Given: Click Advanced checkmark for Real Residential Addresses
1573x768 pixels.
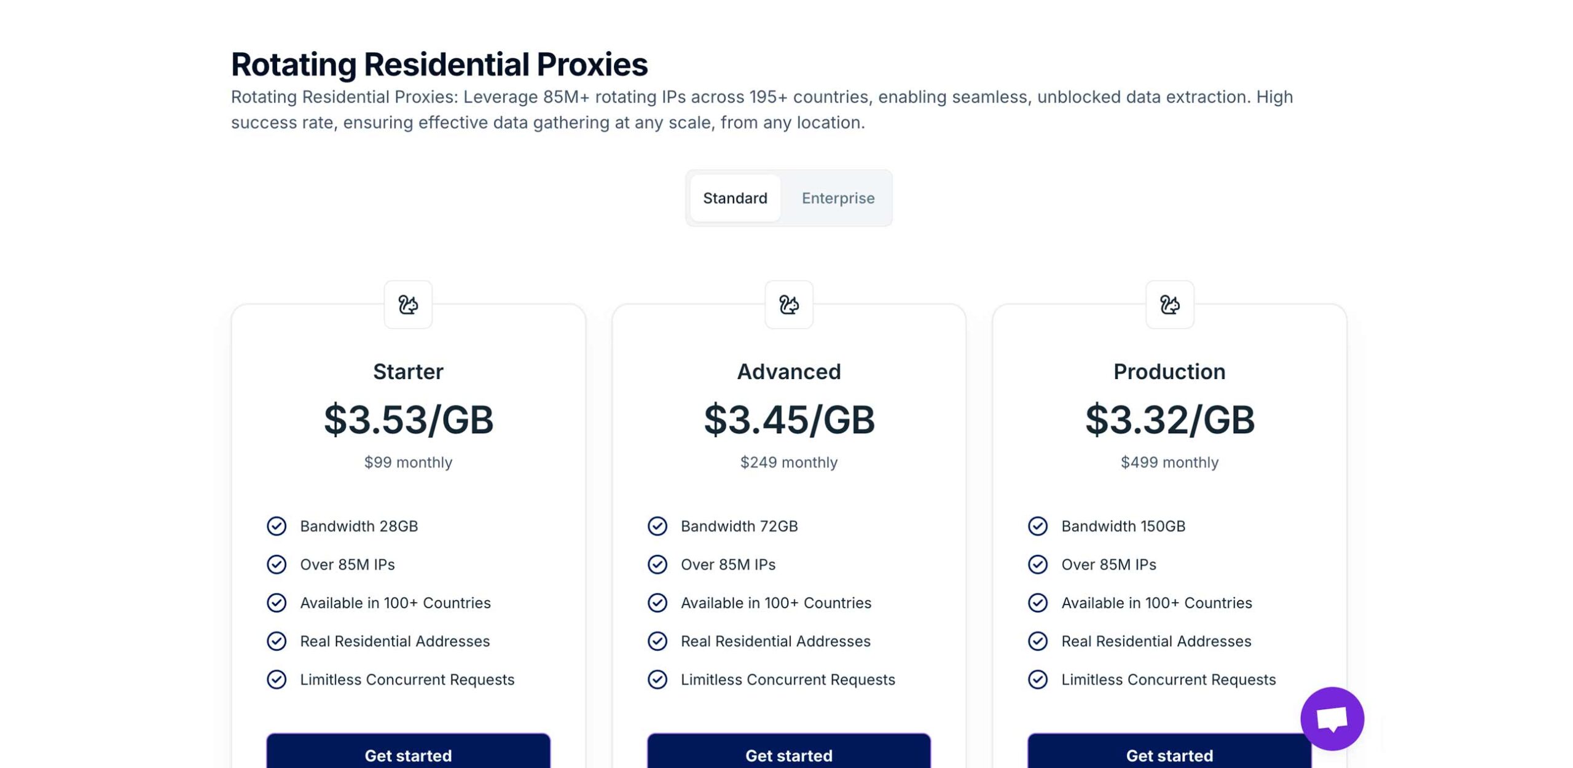Looking at the screenshot, I should (x=657, y=641).
